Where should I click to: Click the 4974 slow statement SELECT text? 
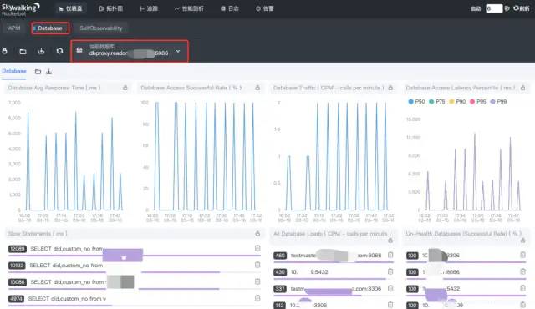pyautogui.click(x=67, y=298)
